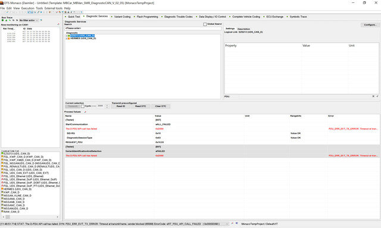Screen dimensions: 381x228
Task: Select the REQUEST_PDU row
Action: [222, 142]
